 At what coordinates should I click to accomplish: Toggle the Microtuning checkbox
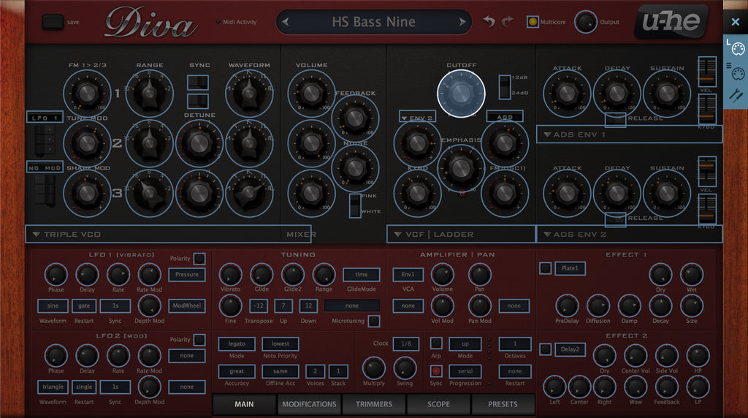click(x=375, y=321)
